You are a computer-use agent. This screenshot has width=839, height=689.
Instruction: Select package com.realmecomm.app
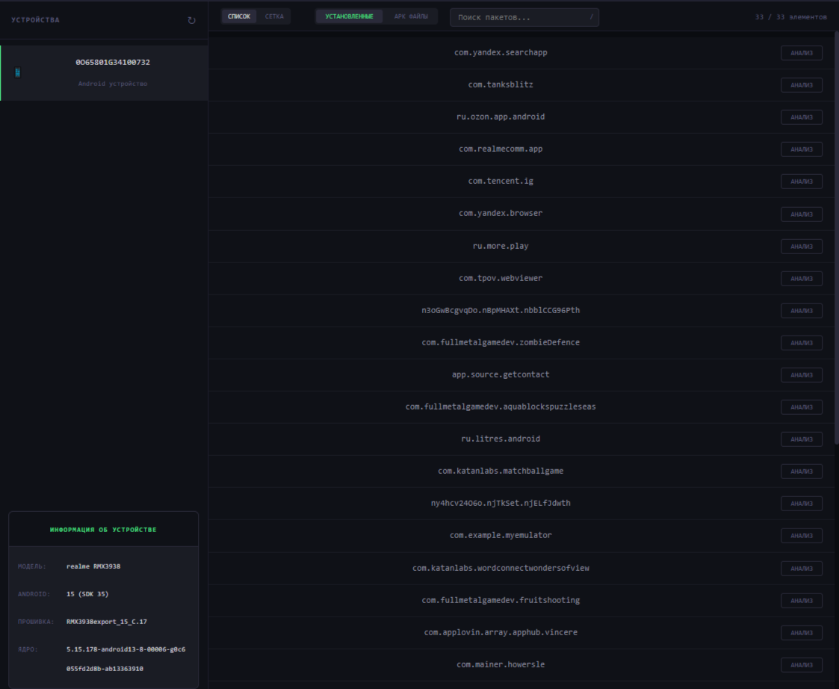501,149
